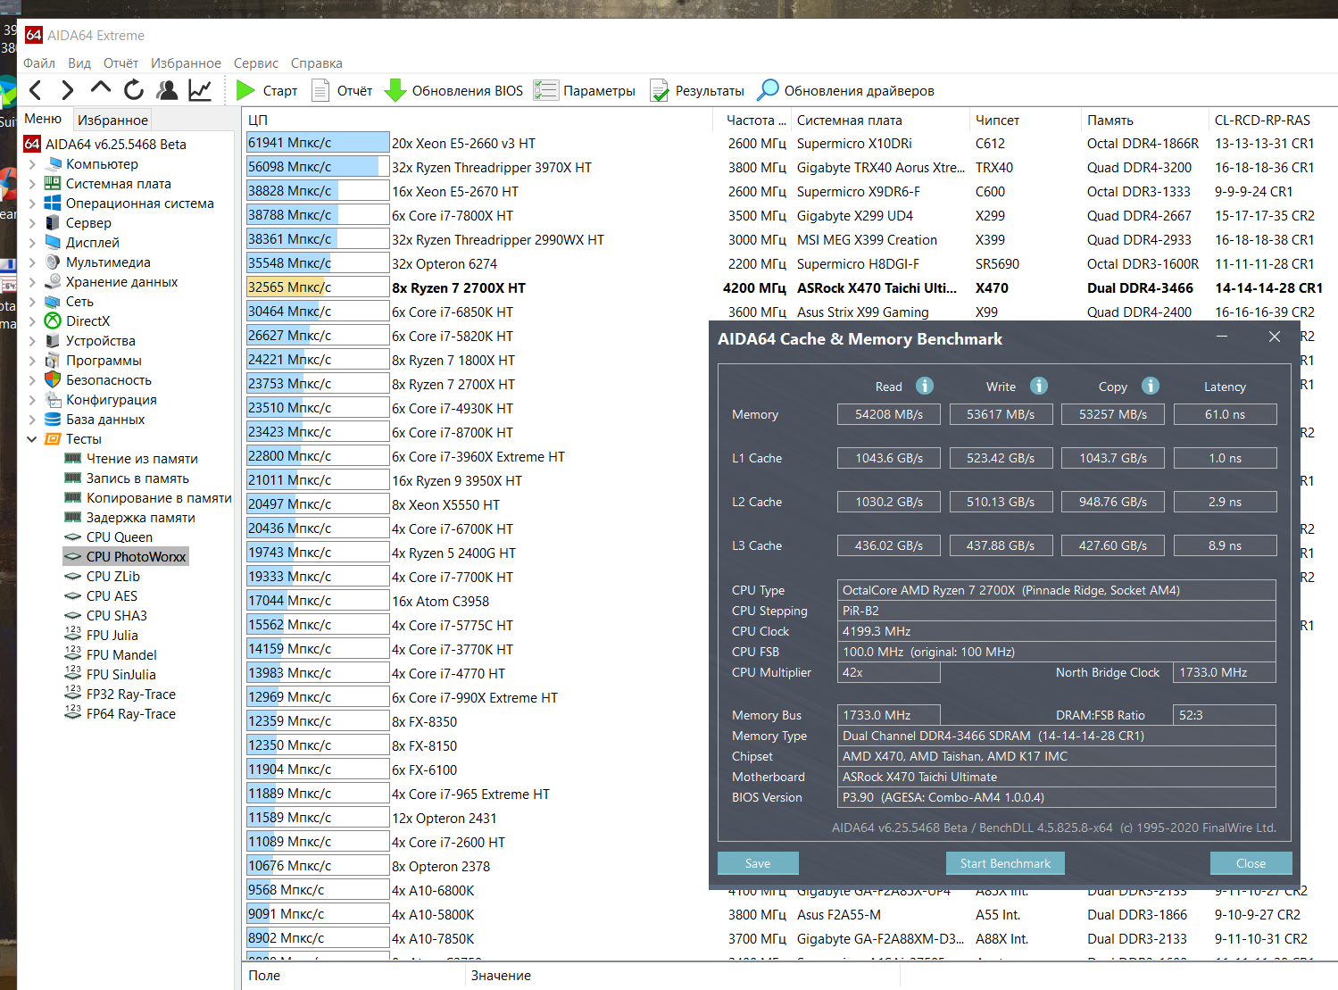Click Save in the benchmark dialog
The image size is (1338, 990).
point(758,863)
